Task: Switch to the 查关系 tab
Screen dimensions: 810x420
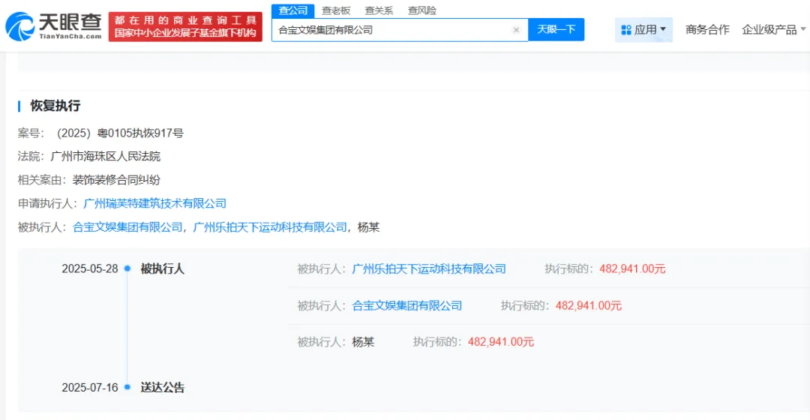Action: coord(379,10)
